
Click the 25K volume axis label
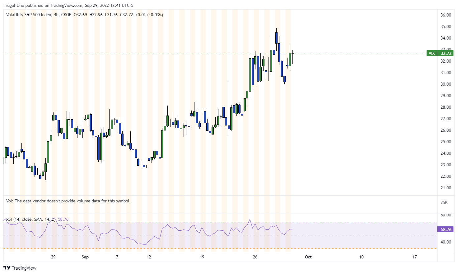(x=444, y=202)
